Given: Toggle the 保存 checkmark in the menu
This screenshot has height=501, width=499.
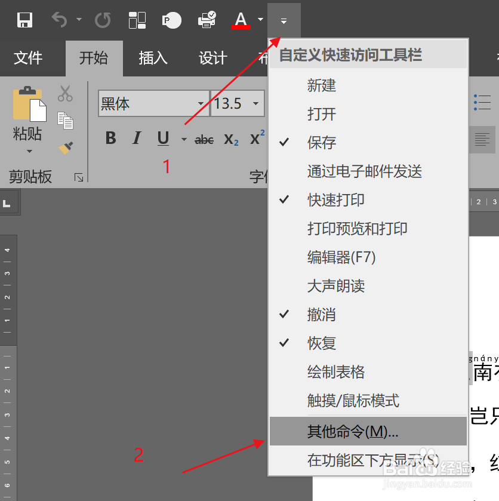Looking at the screenshot, I should tap(322, 143).
